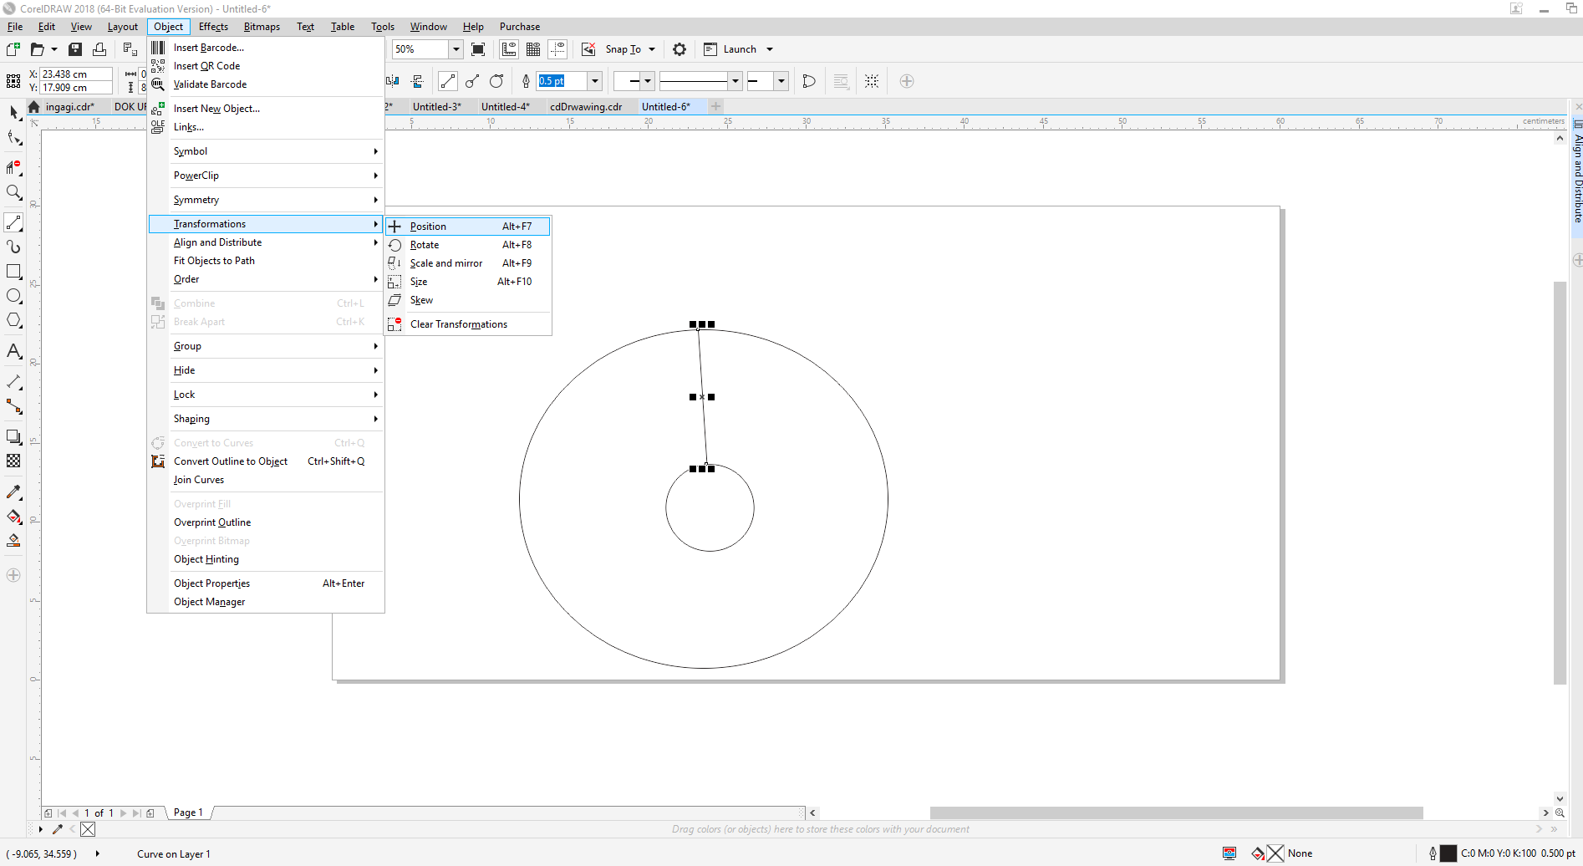Viewport: 1583px width, 866px height.
Task: Click the Open document icon
Action: click(x=37, y=49)
